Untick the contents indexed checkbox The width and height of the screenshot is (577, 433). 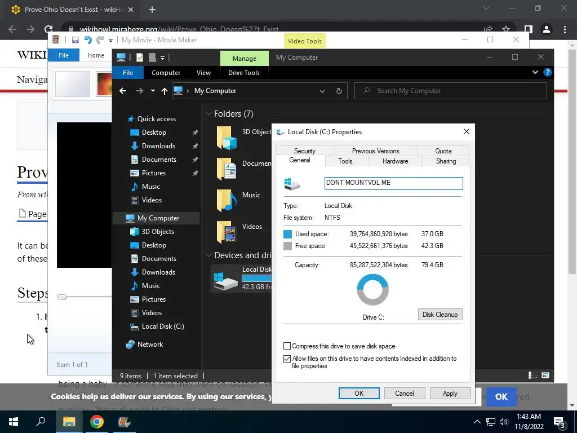[287, 359]
